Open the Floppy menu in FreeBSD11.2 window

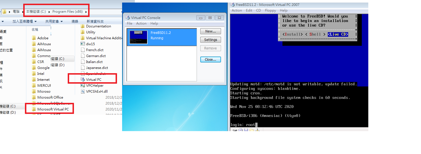point(270,10)
